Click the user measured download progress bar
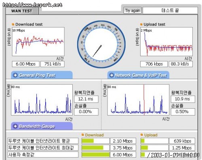The width and height of the screenshot is (202, 160). (x=96, y=155)
